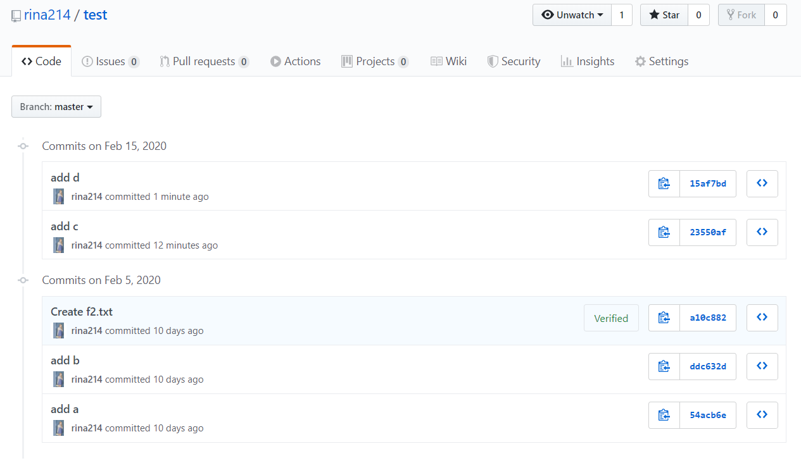This screenshot has height=463, width=801.
Task: Open the Actions tab
Action: tap(296, 61)
